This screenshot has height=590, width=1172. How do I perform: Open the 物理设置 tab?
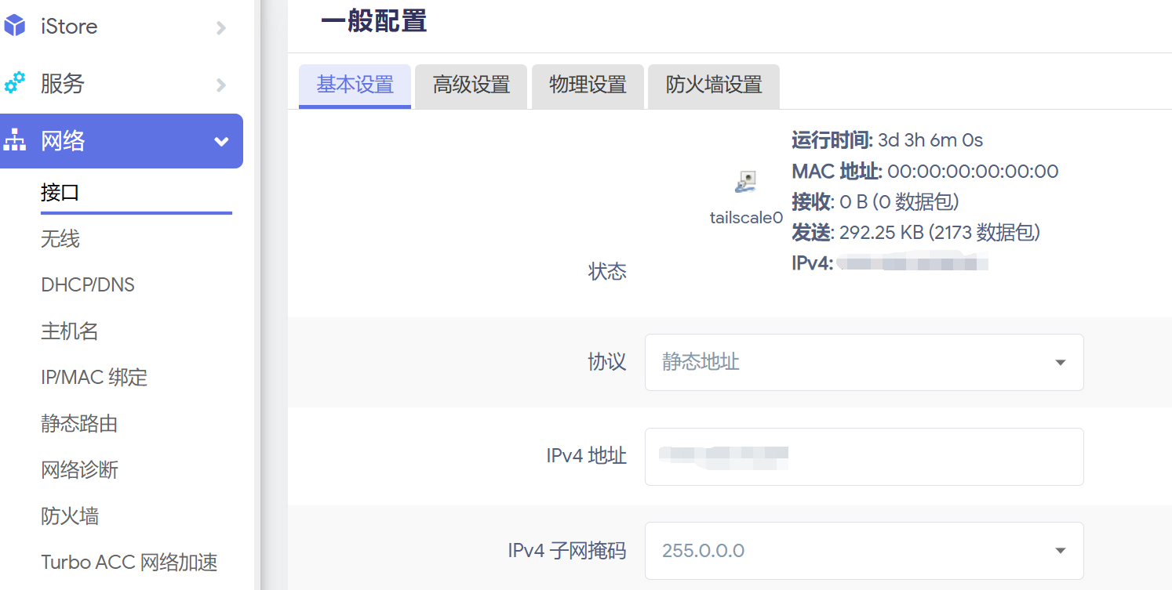pyautogui.click(x=588, y=85)
